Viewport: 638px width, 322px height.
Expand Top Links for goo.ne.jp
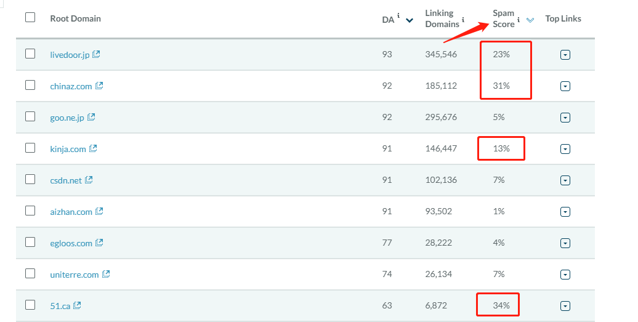[565, 118]
